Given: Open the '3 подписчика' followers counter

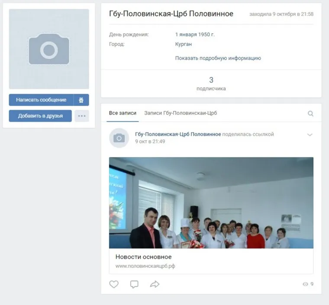Looking at the screenshot, I should coord(211,83).
